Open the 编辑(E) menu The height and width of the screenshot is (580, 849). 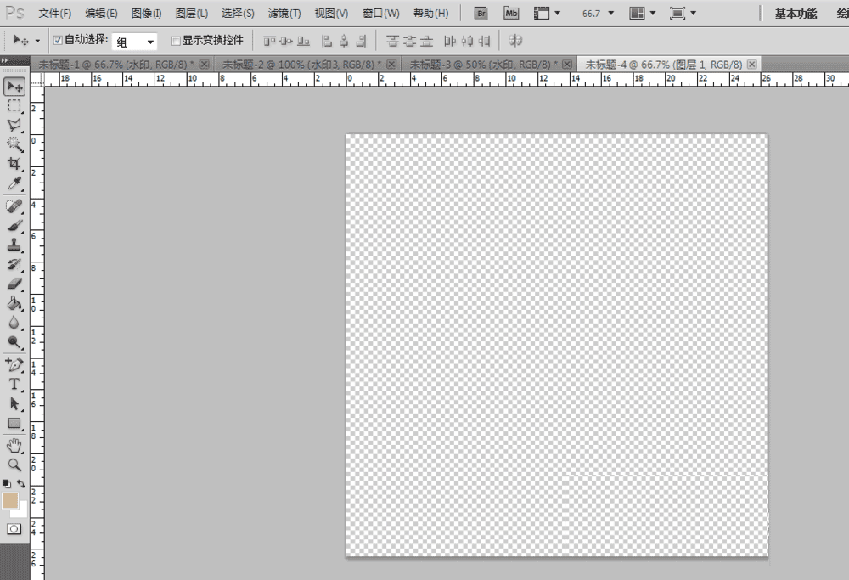coord(101,14)
